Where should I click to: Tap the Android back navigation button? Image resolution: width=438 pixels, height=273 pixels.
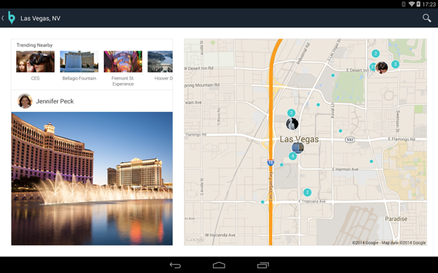click(175, 265)
